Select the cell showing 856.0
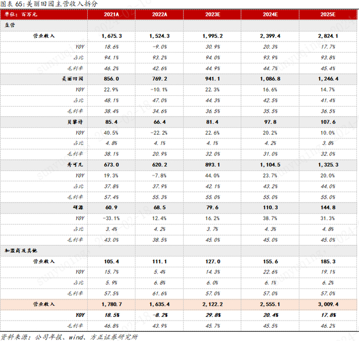359x341 pixels. point(111,79)
